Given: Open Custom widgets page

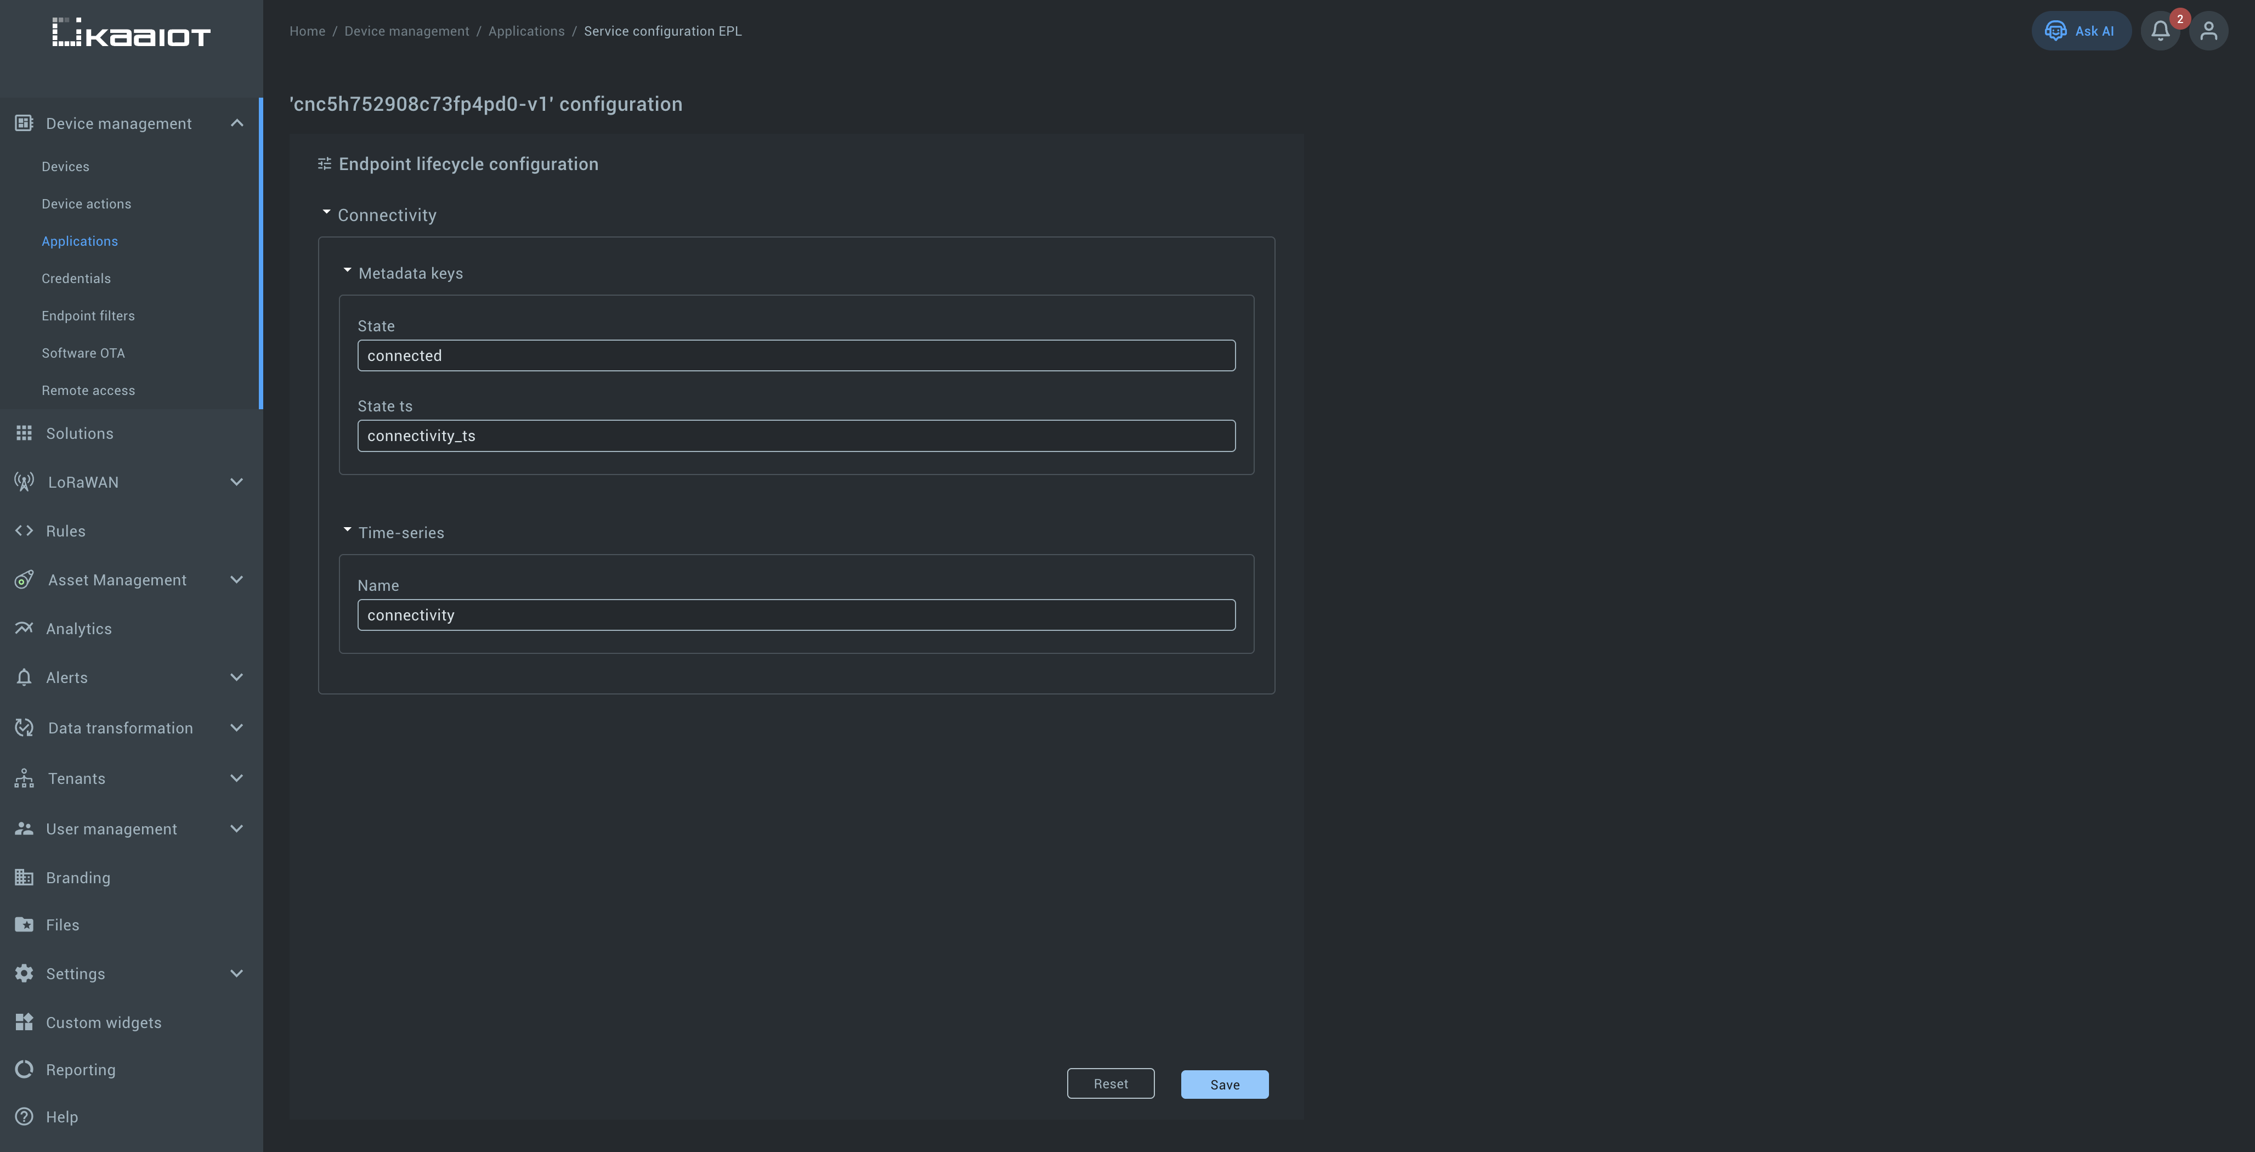Looking at the screenshot, I should pyautogui.click(x=103, y=1023).
